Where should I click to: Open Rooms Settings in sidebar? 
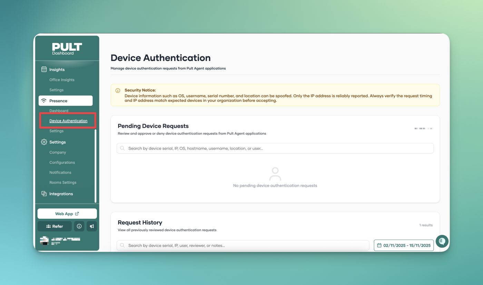tap(63, 183)
